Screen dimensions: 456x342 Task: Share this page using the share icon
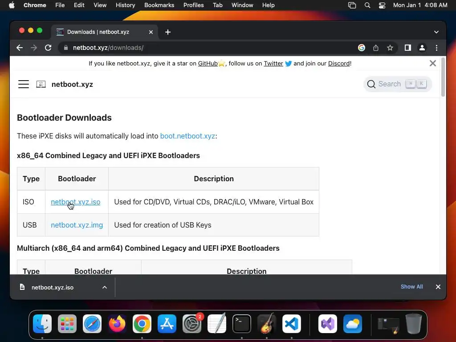376,48
